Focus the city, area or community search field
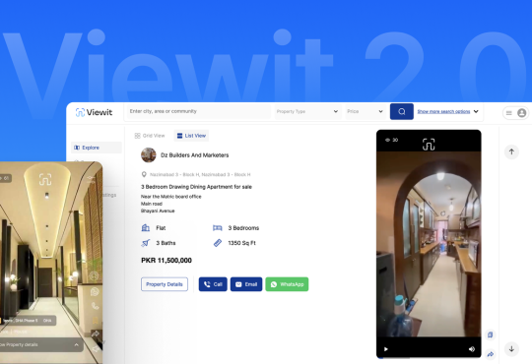Viewport: 532px width, 364px height. pos(198,111)
